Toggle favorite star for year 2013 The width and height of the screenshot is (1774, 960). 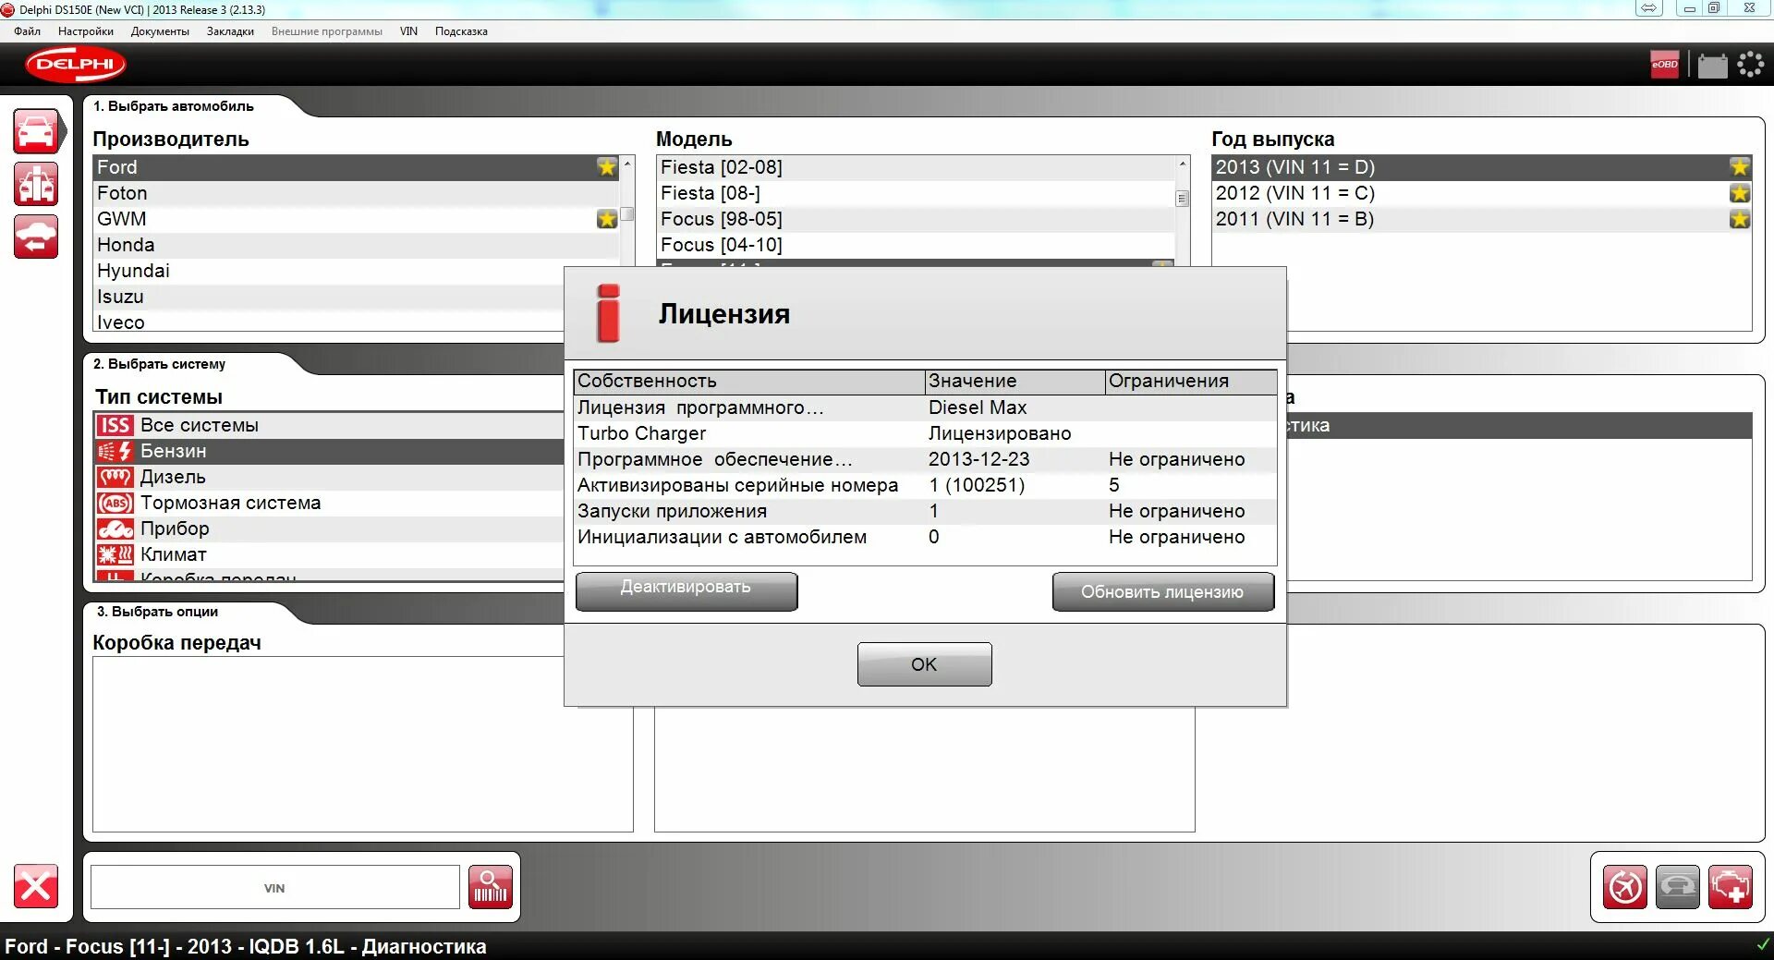point(1740,167)
